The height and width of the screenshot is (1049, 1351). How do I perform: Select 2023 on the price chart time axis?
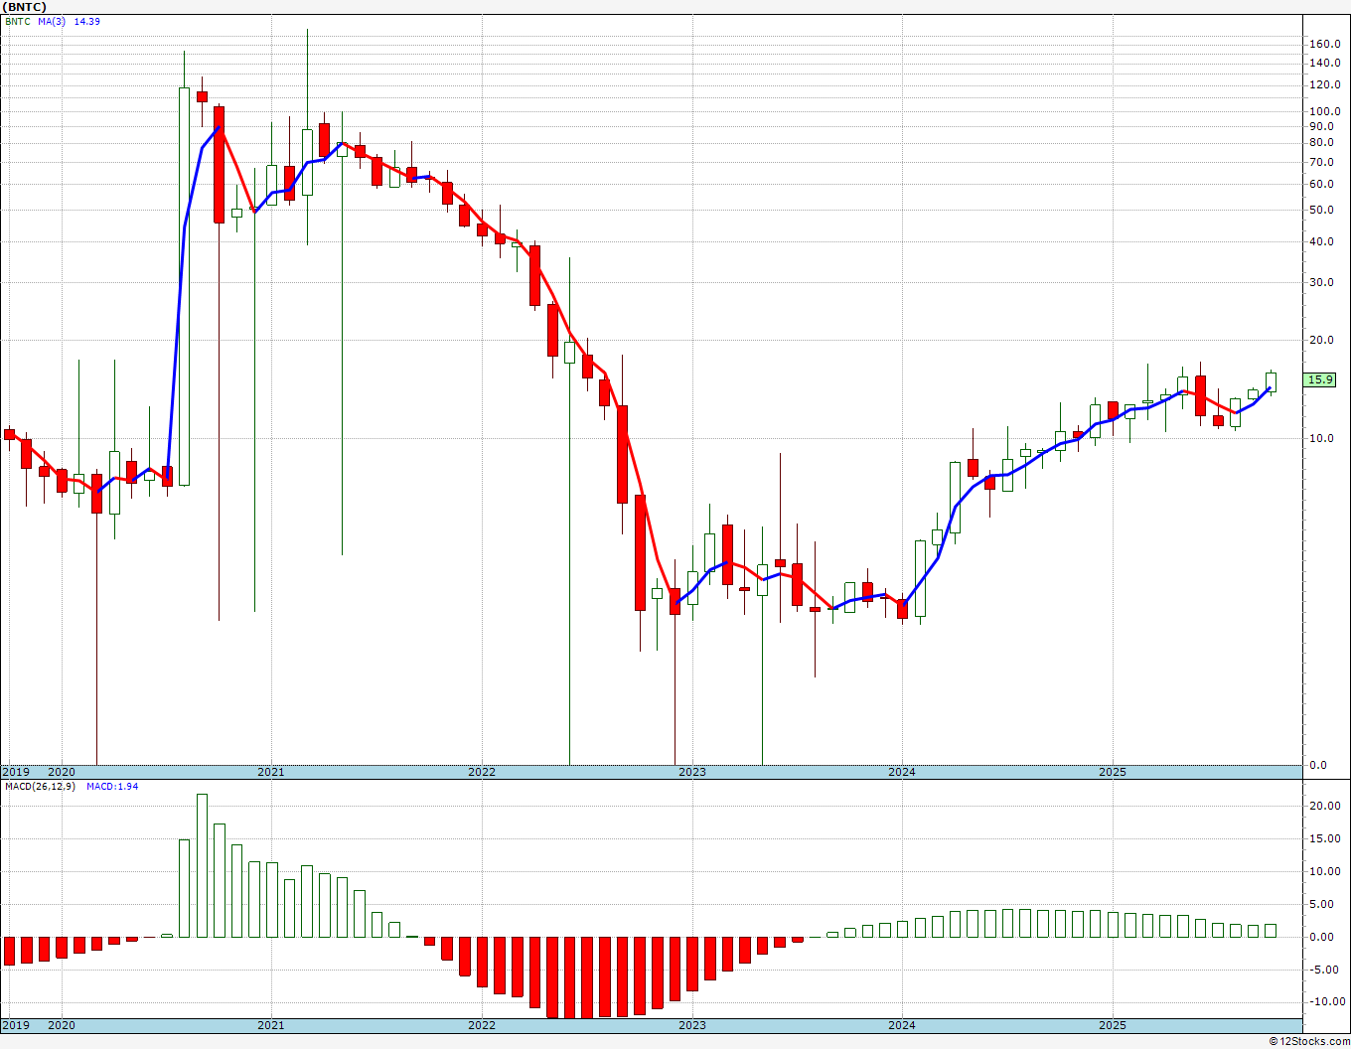[692, 772]
